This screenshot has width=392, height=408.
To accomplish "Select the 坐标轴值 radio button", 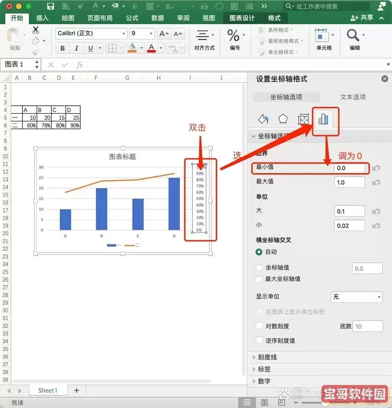I will pyautogui.click(x=259, y=267).
